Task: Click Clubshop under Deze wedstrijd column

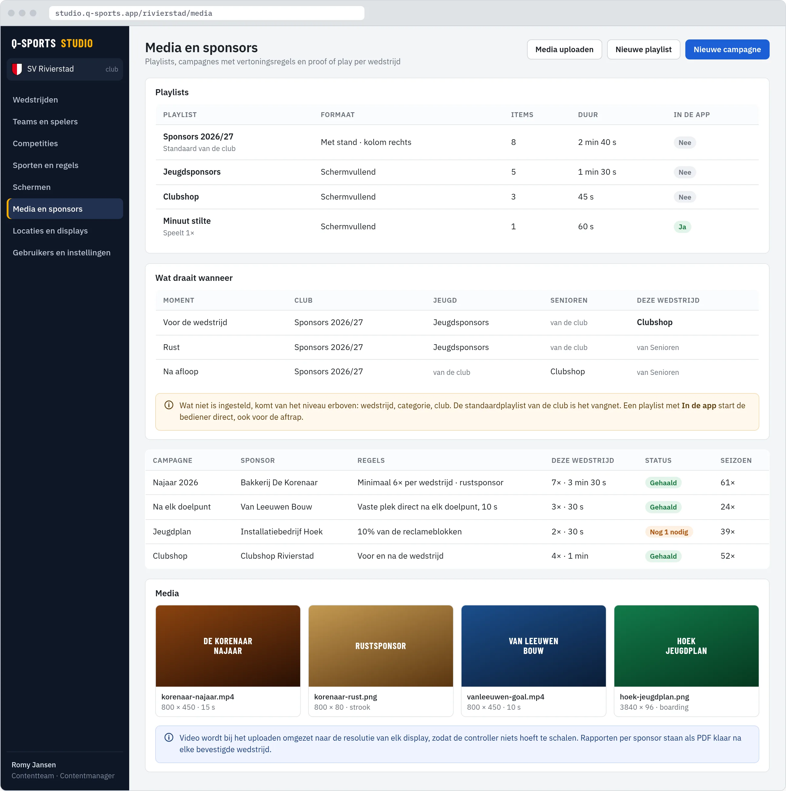Action: tap(654, 322)
